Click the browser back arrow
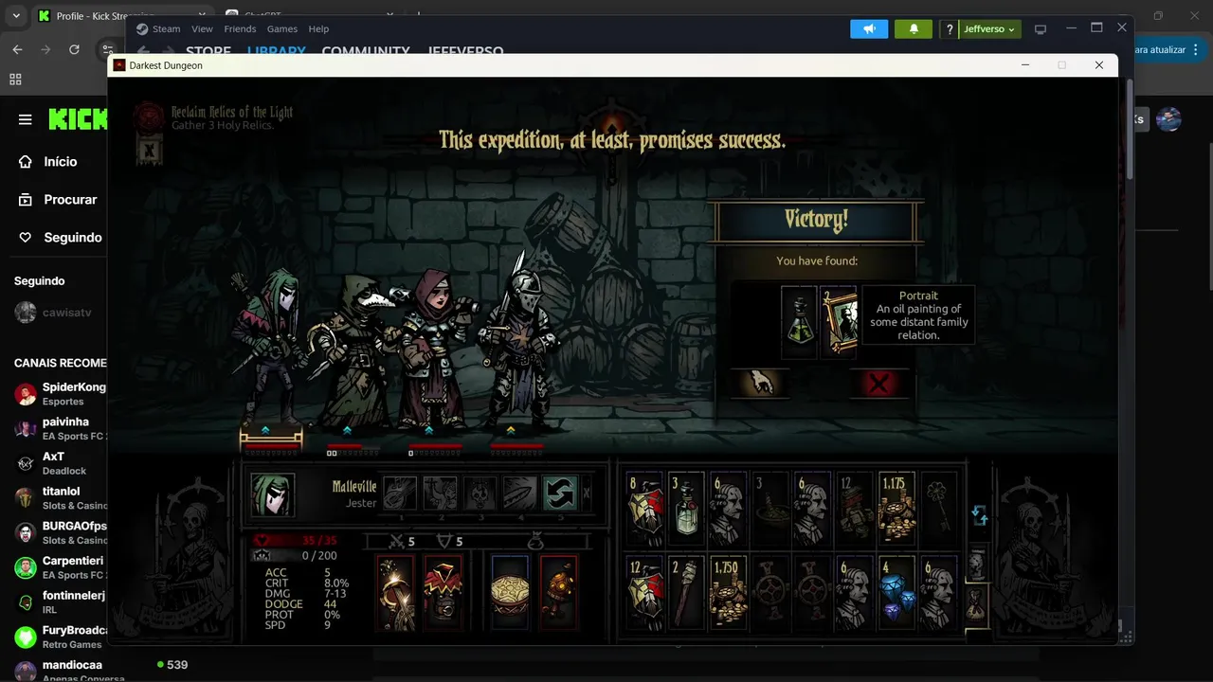The width and height of the screenshot is (1213, 682). click(17, 49)
